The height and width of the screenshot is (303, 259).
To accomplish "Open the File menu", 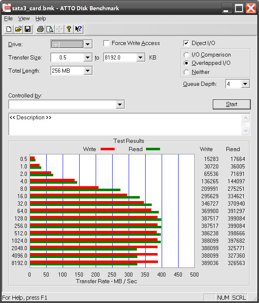I will tap(8, 19).
